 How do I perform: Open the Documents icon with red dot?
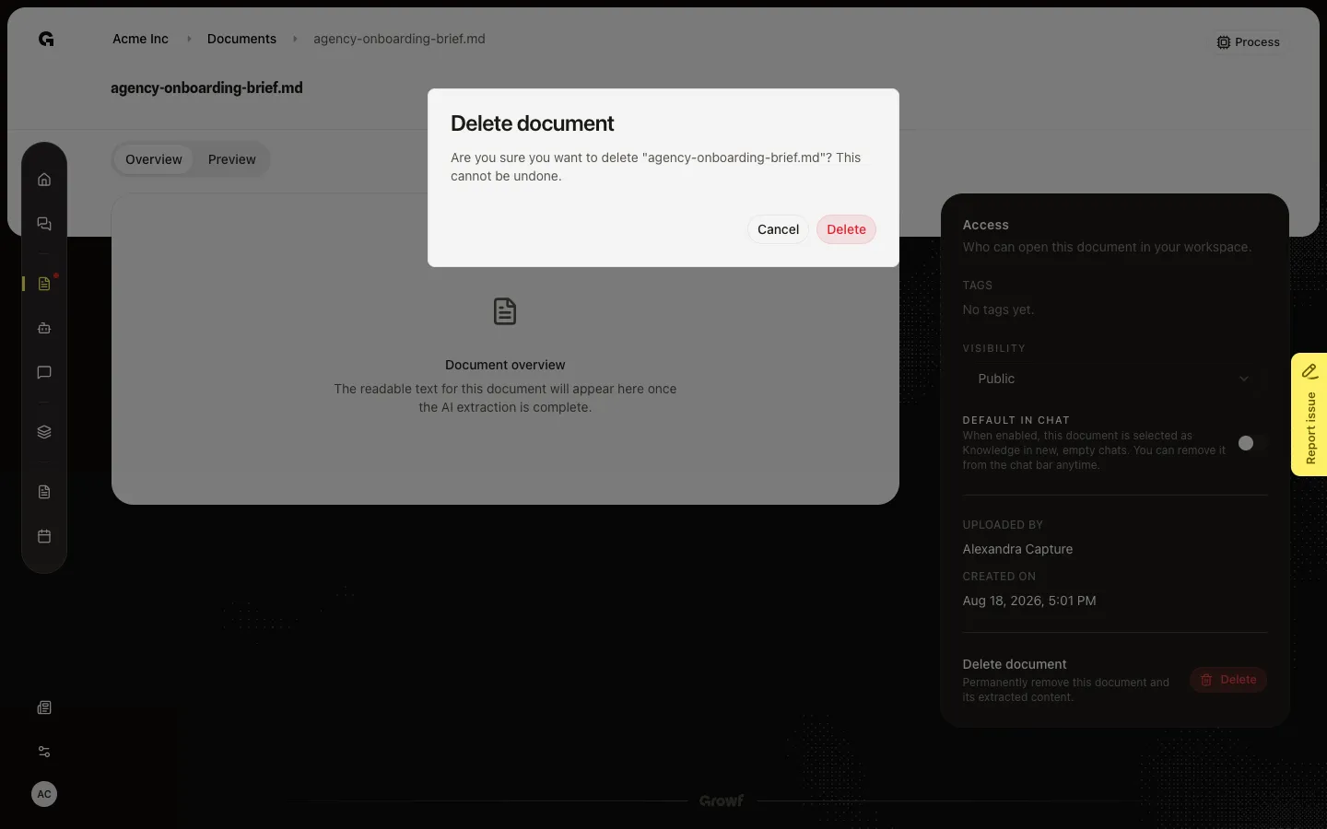click(x=44, y=284)
